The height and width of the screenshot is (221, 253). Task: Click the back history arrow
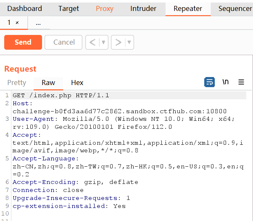tap(92, 42)
